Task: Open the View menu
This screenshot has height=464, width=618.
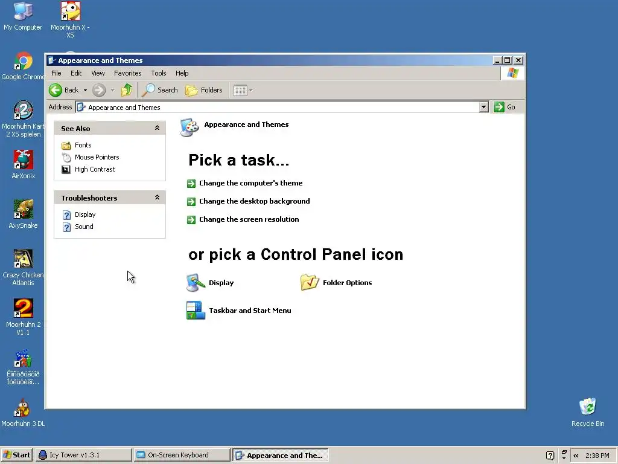Action: [x=98, y=73]
